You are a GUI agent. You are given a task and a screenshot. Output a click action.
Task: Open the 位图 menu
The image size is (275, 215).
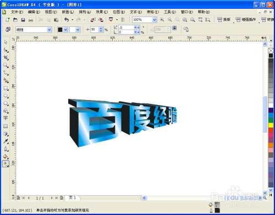coord(119,12)
